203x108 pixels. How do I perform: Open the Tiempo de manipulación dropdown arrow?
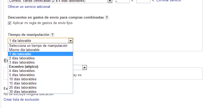[x=70, y=41]
